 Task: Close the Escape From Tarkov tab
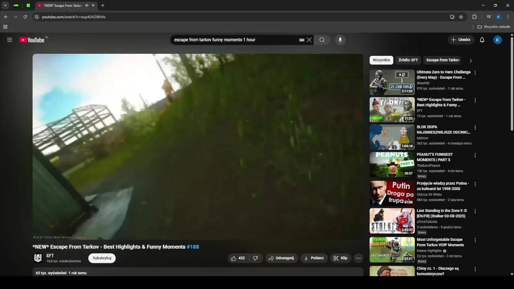click(94, 6)
